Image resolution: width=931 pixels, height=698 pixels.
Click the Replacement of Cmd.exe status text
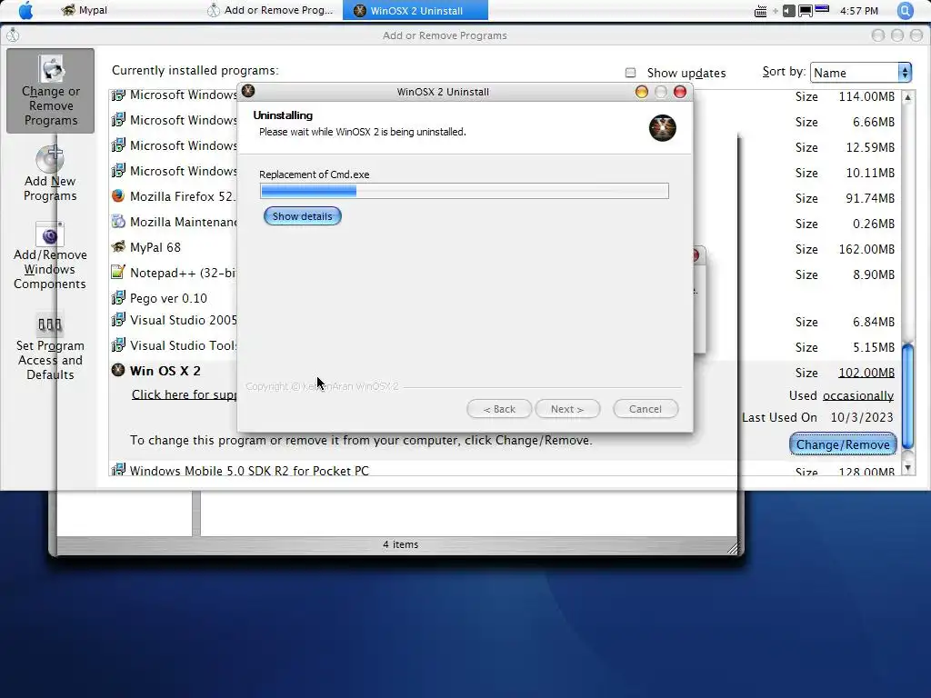314,174
